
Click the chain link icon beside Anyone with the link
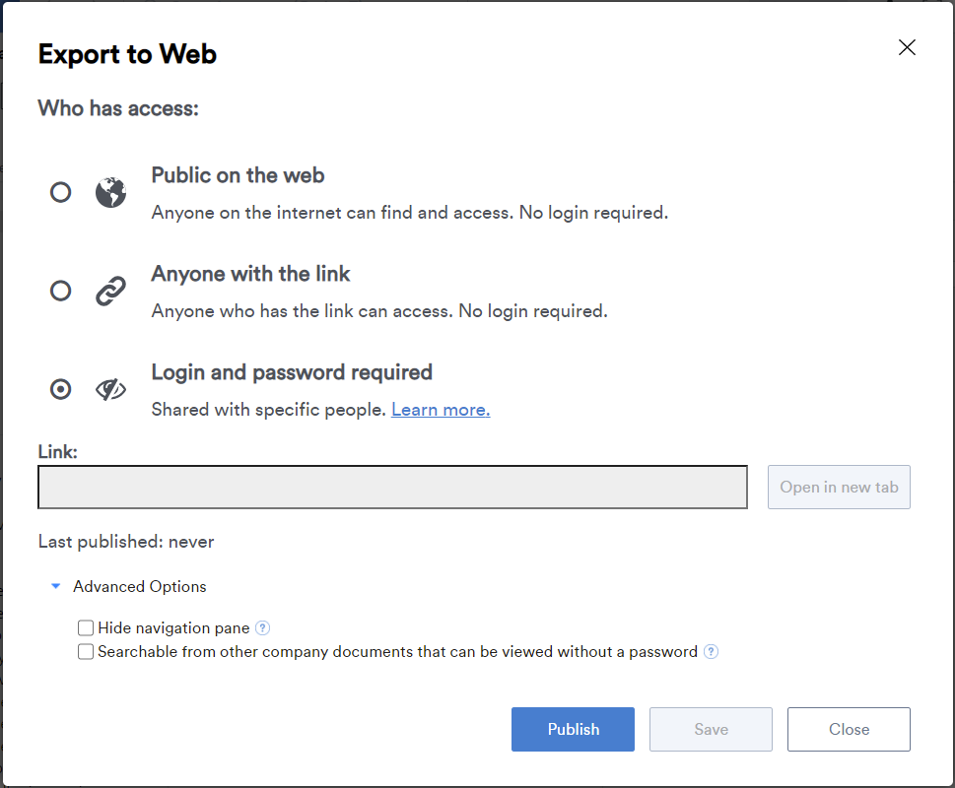pyautogui.click(x=110, y=291)
